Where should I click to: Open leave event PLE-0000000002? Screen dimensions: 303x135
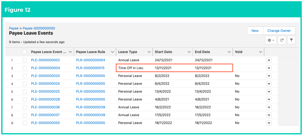tap(45, 60)
